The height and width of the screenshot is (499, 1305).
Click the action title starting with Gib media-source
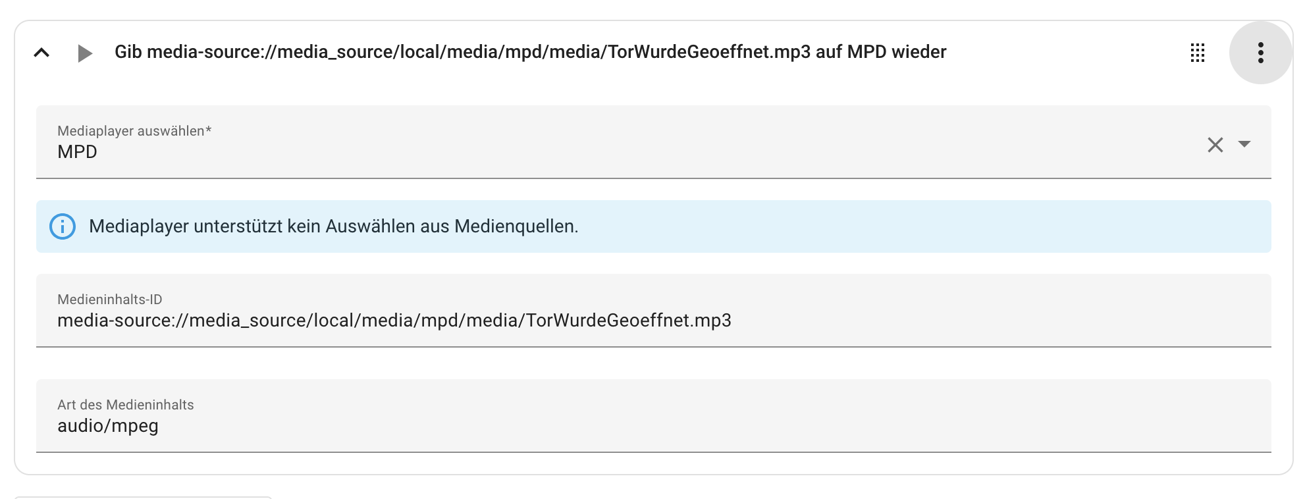(530, 52)
